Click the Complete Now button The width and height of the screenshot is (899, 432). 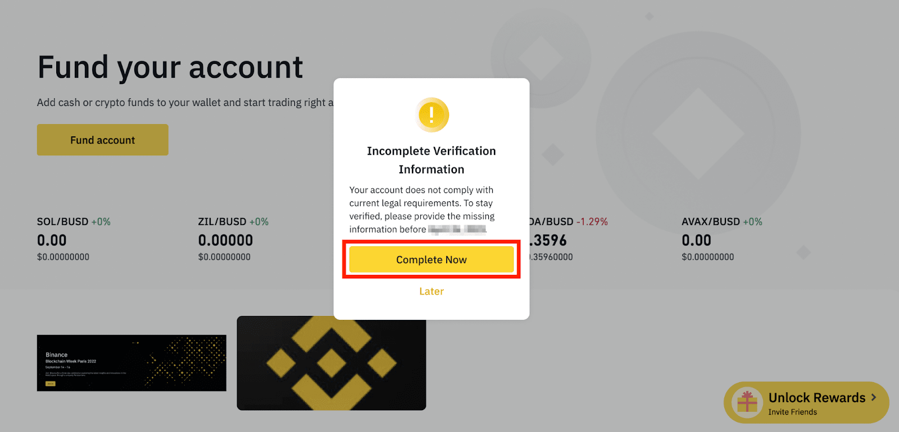pyautogui.click(x=431, y=260)
